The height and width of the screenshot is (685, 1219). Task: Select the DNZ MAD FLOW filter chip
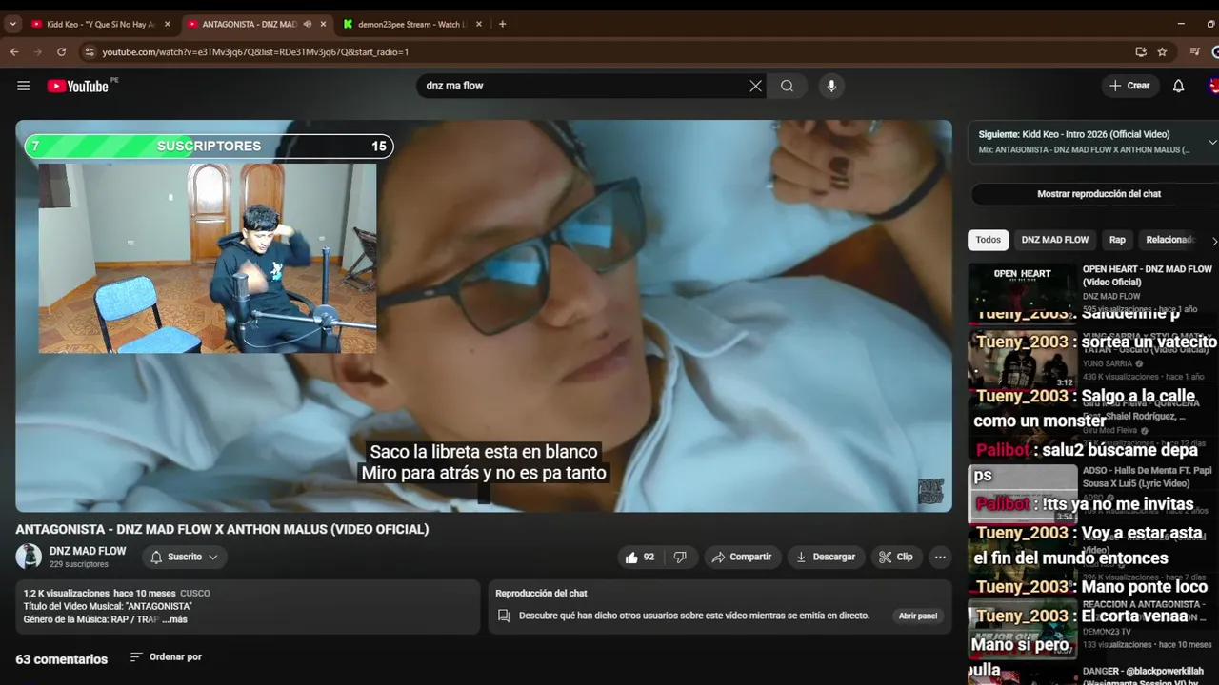(1055, 240)
